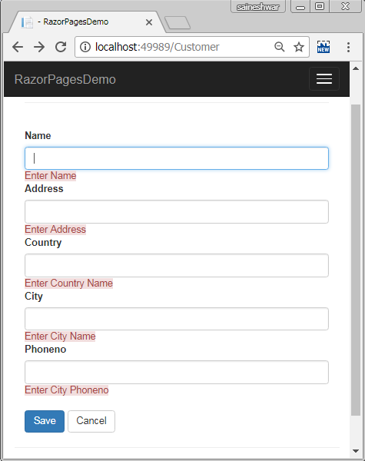
Task: Click the page scrollbar down arrow
Action: tap(356, 451)
